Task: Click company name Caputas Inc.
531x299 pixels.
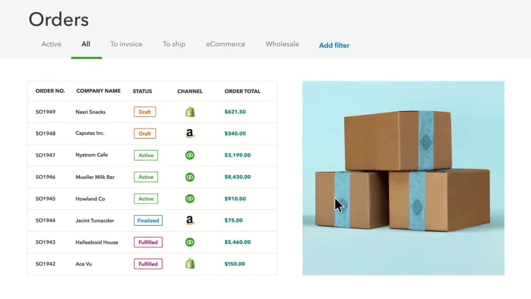Action: click(90, 133)
